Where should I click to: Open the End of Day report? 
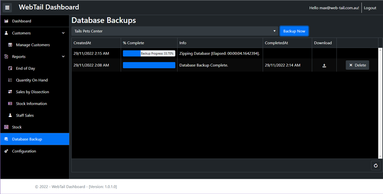click(x=25, y=68)
